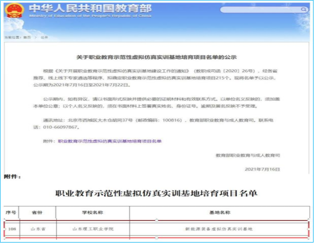Click the date text 2021年7月16日 at the bottom right
Screen dimensions: 314x243
point(262,169)
